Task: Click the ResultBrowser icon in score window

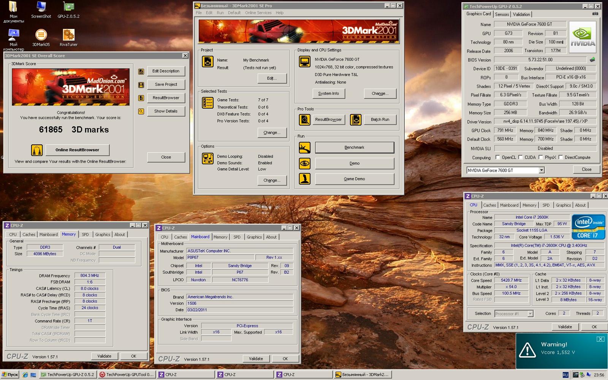Action: (141, 98)
